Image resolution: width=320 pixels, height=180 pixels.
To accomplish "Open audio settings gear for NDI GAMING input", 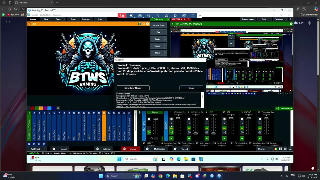I will click(171, 119).
